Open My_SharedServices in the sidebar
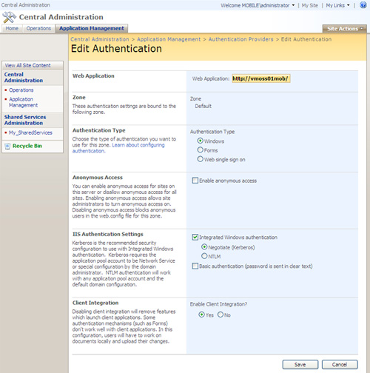370x373 pixels. [30, 132]
